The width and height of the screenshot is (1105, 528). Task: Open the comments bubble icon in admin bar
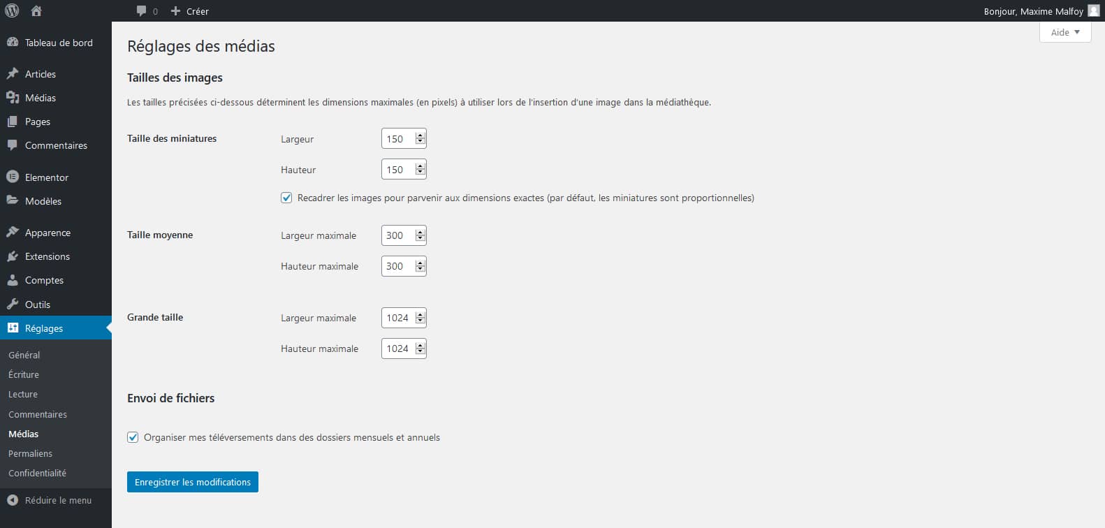click(x=142, y=11)
